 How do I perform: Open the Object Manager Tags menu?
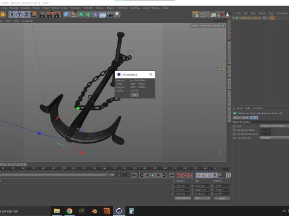271,13
